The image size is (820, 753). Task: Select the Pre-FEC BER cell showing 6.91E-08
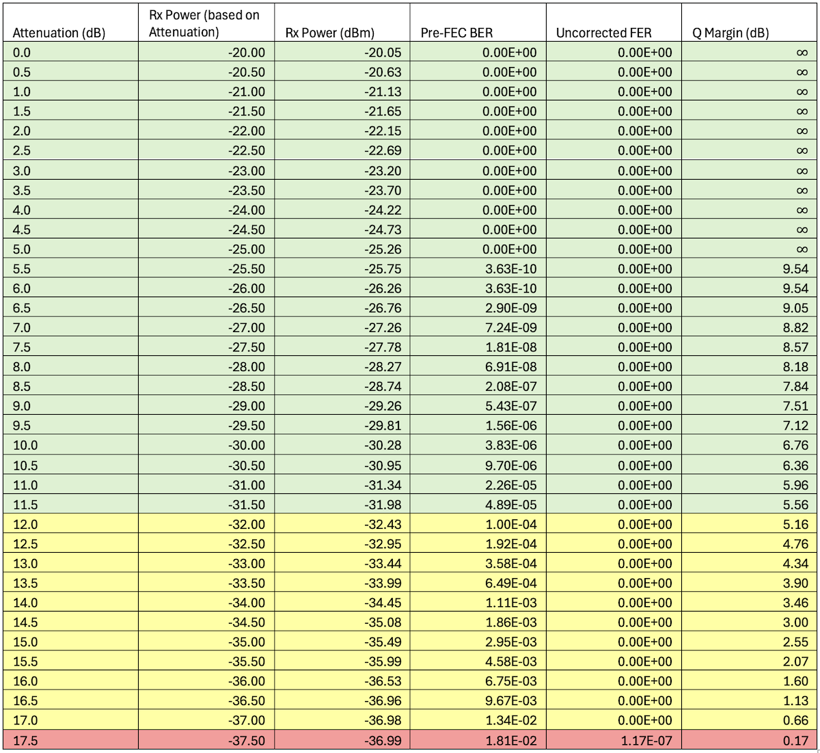478,367
